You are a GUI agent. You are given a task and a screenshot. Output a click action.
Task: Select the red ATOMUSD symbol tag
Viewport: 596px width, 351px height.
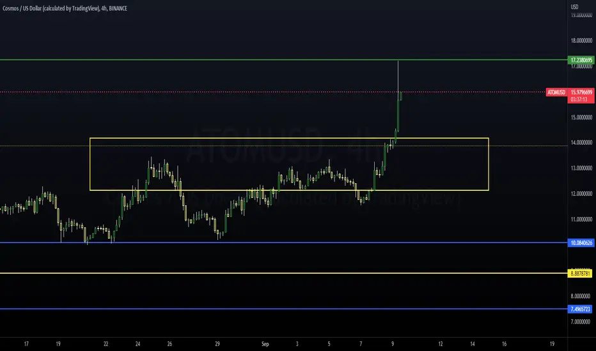(556, 92)
